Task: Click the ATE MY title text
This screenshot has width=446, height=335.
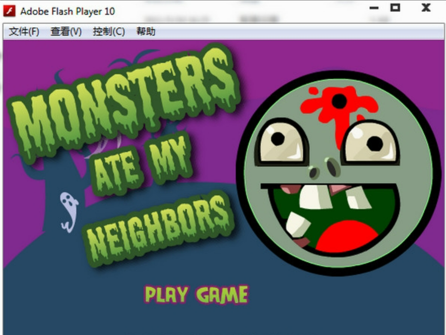Action: (142, 164)
